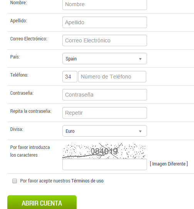Request a new captcha via Imagen Diferente

click(169, 164)
